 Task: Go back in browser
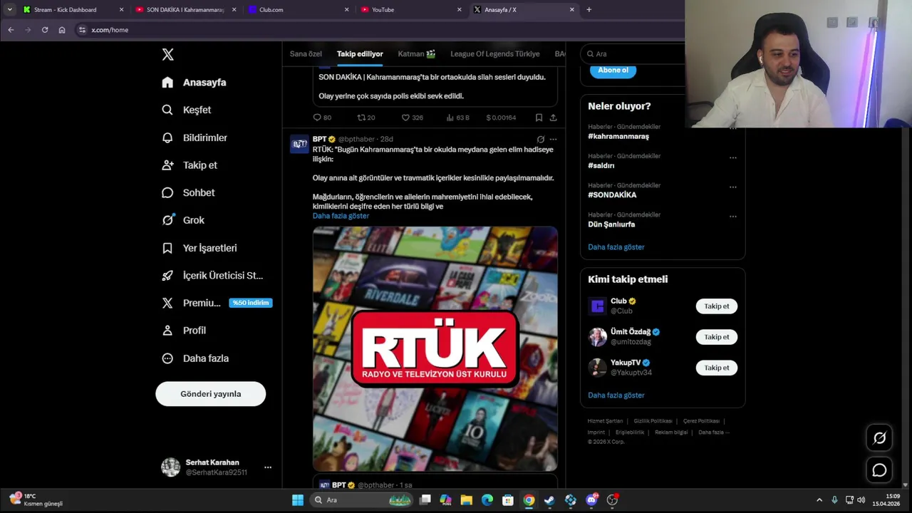point(11,30)
